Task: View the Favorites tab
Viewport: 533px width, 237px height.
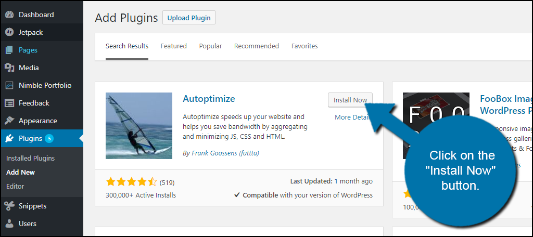Action: (304, 46)
